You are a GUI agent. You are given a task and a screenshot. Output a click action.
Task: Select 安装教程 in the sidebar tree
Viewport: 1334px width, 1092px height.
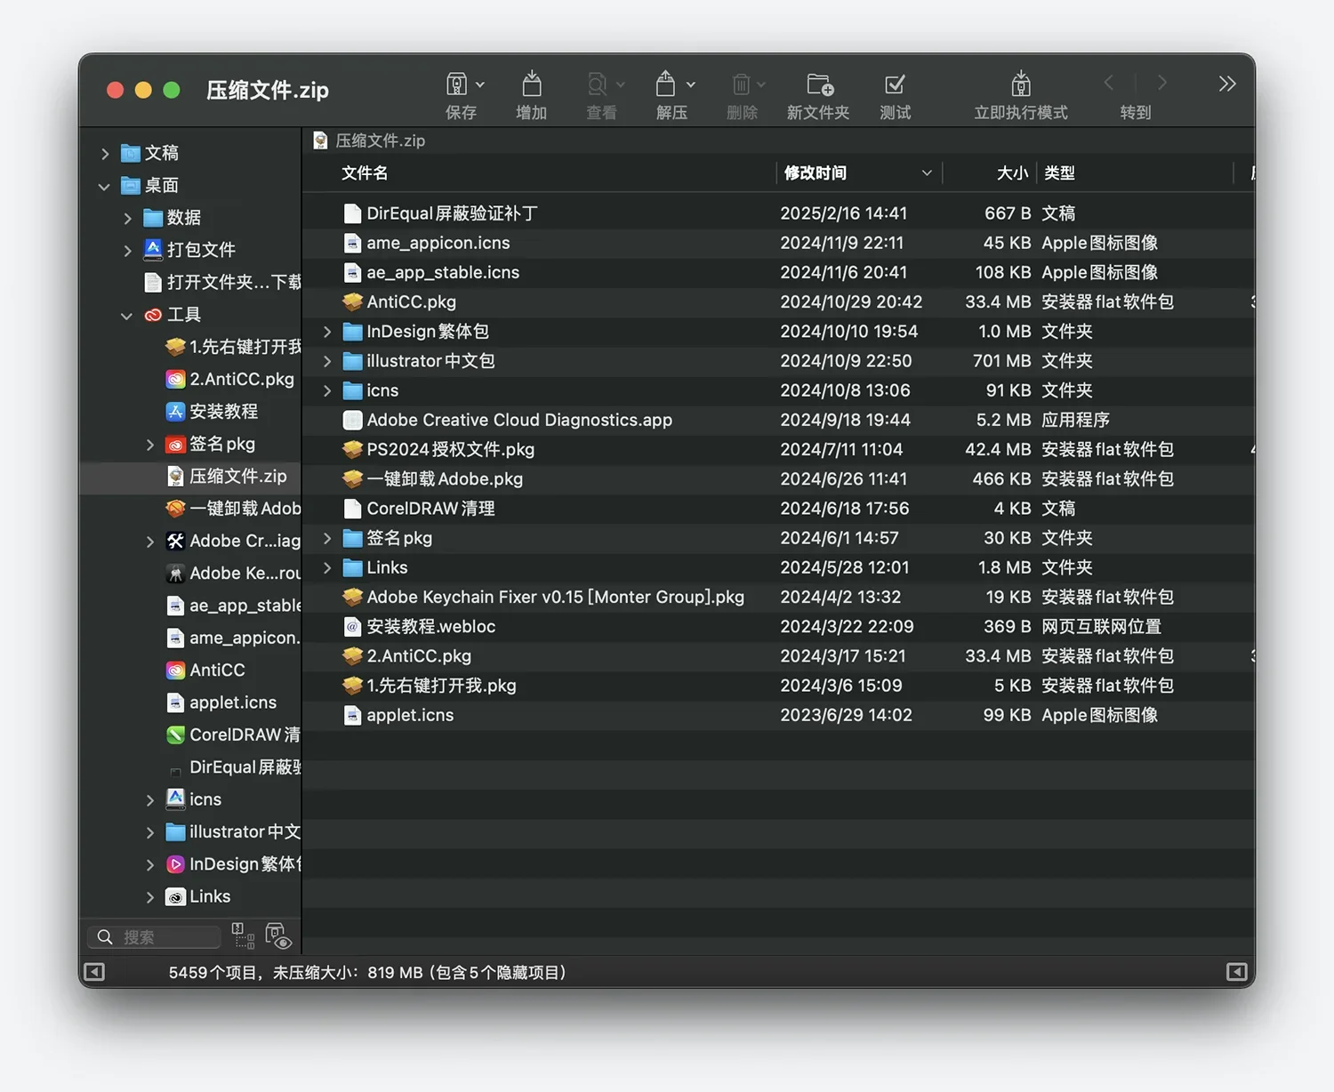coord(191,412)
